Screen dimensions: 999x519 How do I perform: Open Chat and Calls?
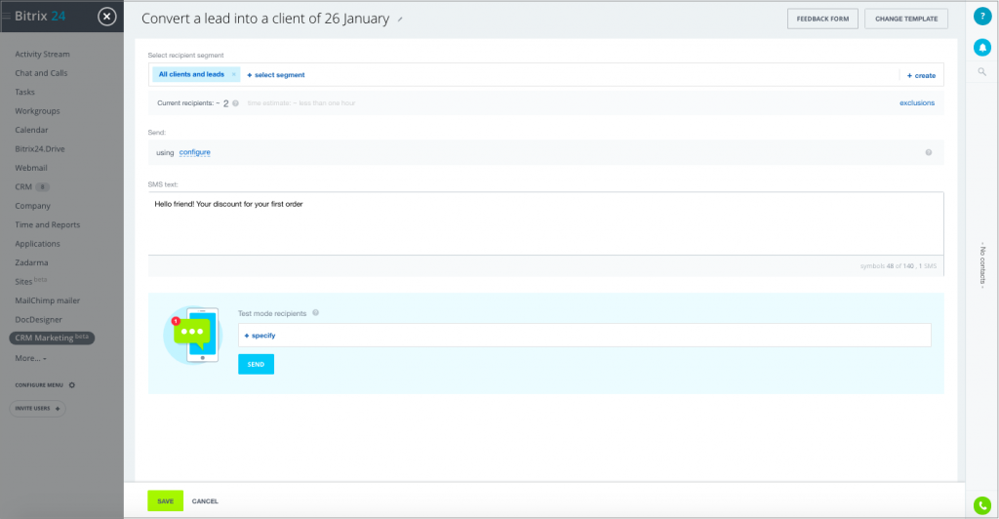pos(41,73)
